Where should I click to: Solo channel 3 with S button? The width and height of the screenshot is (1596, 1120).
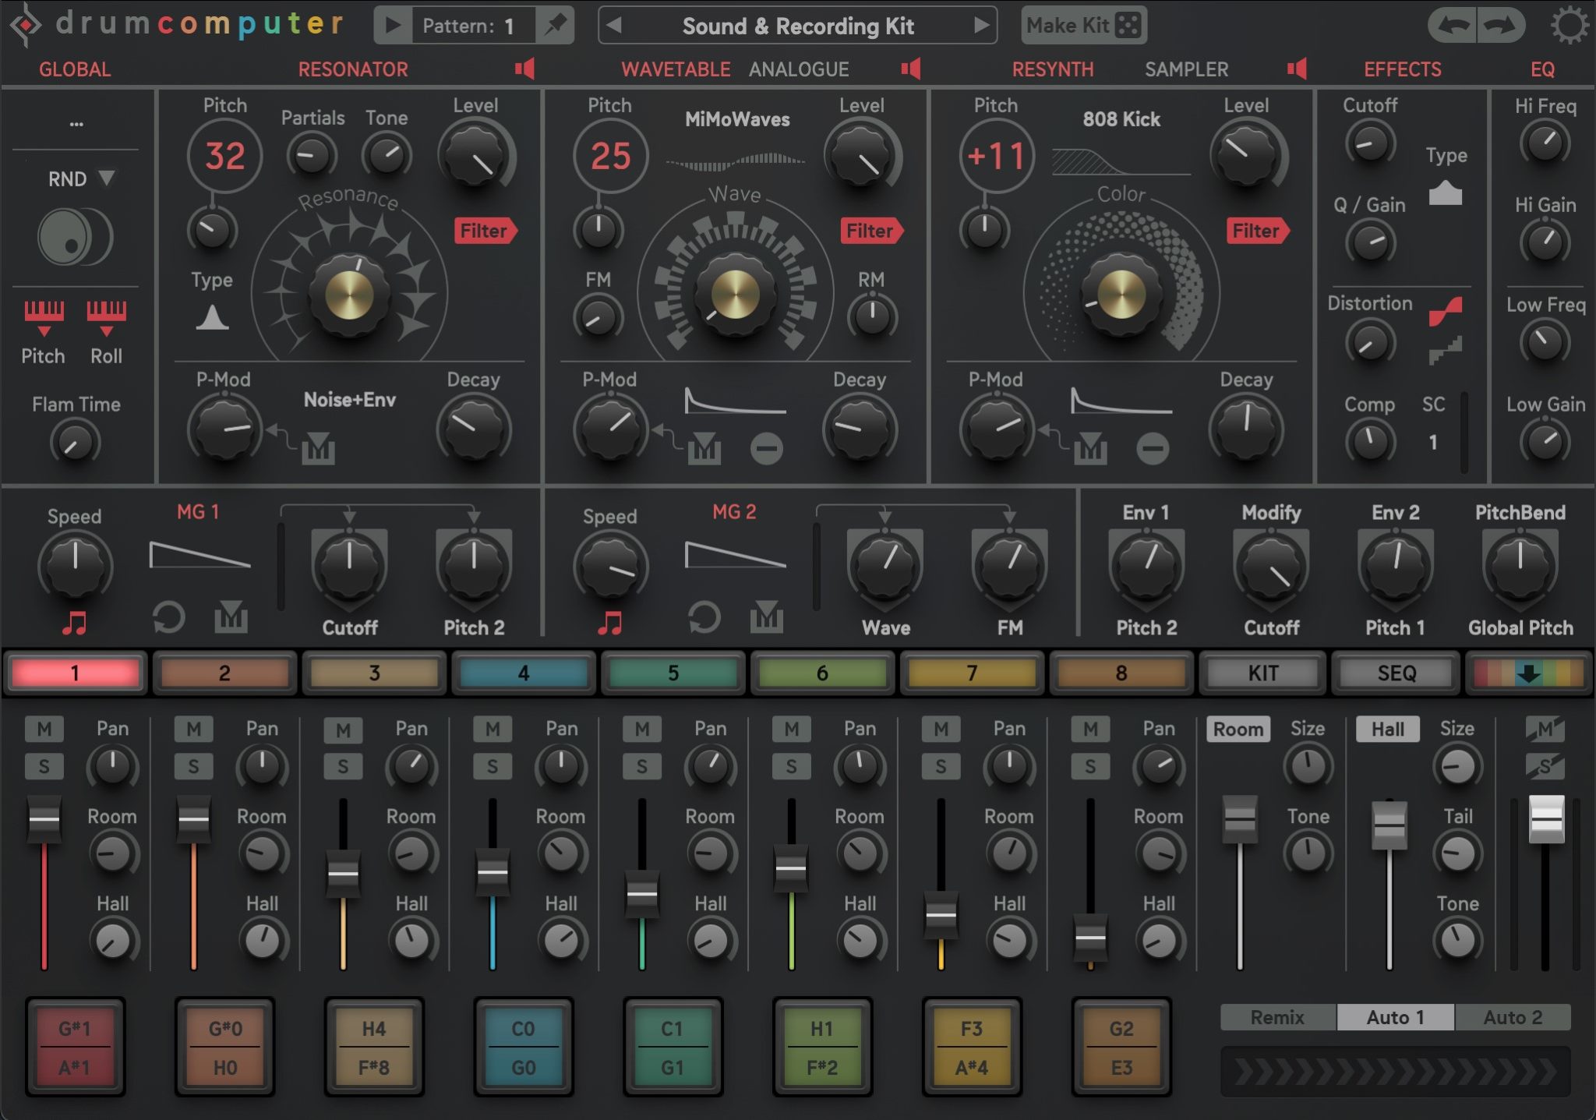pyautogui.click(x=343, y=767)
